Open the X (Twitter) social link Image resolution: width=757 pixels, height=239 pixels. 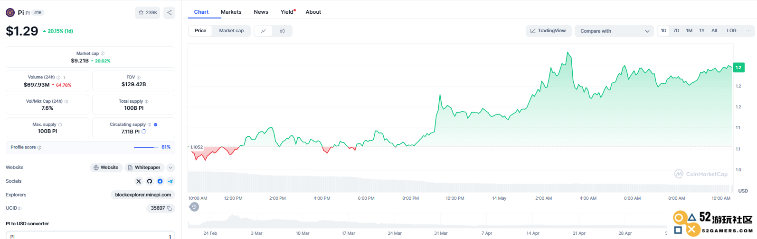(139, 181)
